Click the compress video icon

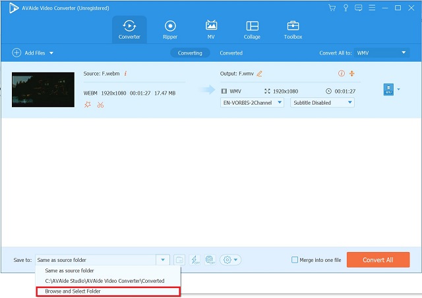[351, 73]
